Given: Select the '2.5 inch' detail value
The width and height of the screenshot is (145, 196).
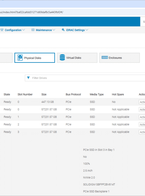Looking at the screenshot, I should coord(88,170).
